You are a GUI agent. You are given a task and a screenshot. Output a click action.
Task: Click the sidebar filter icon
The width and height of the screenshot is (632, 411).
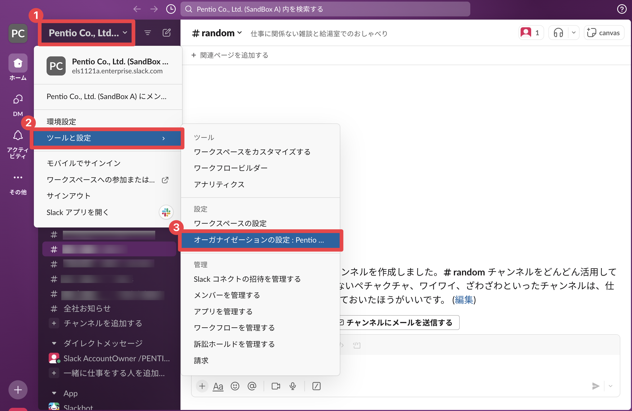[148, 33]
